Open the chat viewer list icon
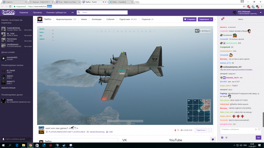Screen dimensions: 264x148 coord(226,137)
